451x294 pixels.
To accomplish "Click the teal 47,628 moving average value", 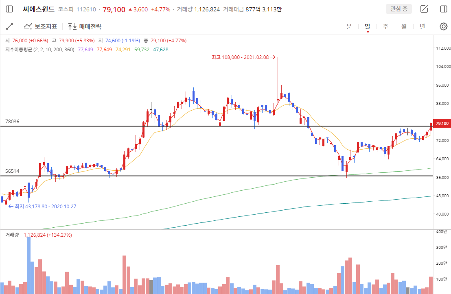I will [x=161, y=50].
